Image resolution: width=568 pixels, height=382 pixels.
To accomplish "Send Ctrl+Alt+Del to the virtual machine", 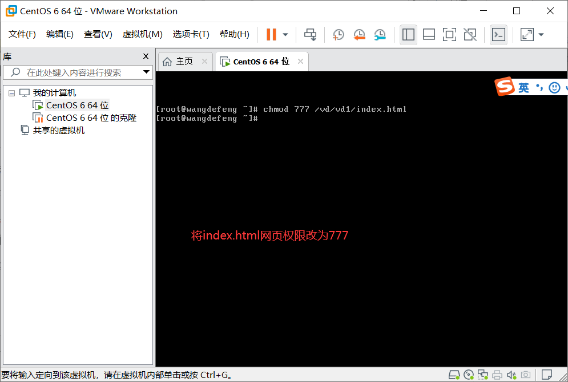I will pos(310,34).
